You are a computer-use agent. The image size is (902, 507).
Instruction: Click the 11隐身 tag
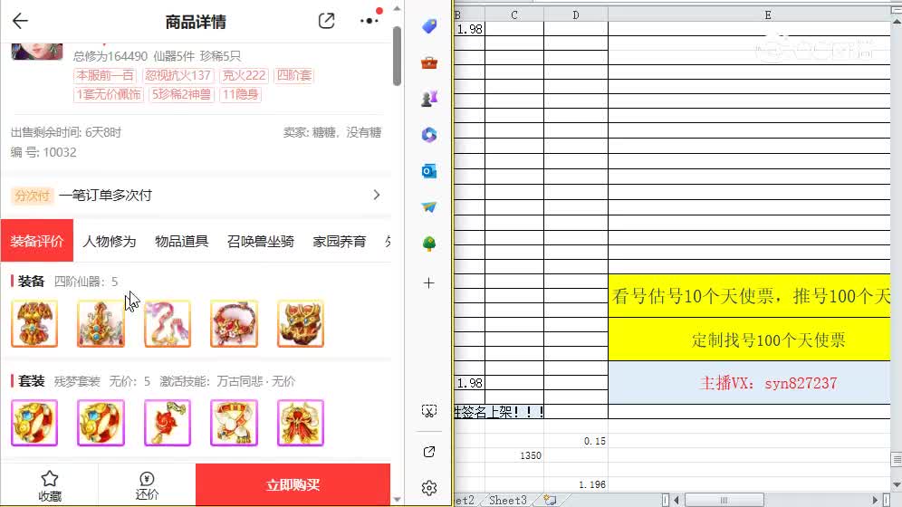[241, 94]
